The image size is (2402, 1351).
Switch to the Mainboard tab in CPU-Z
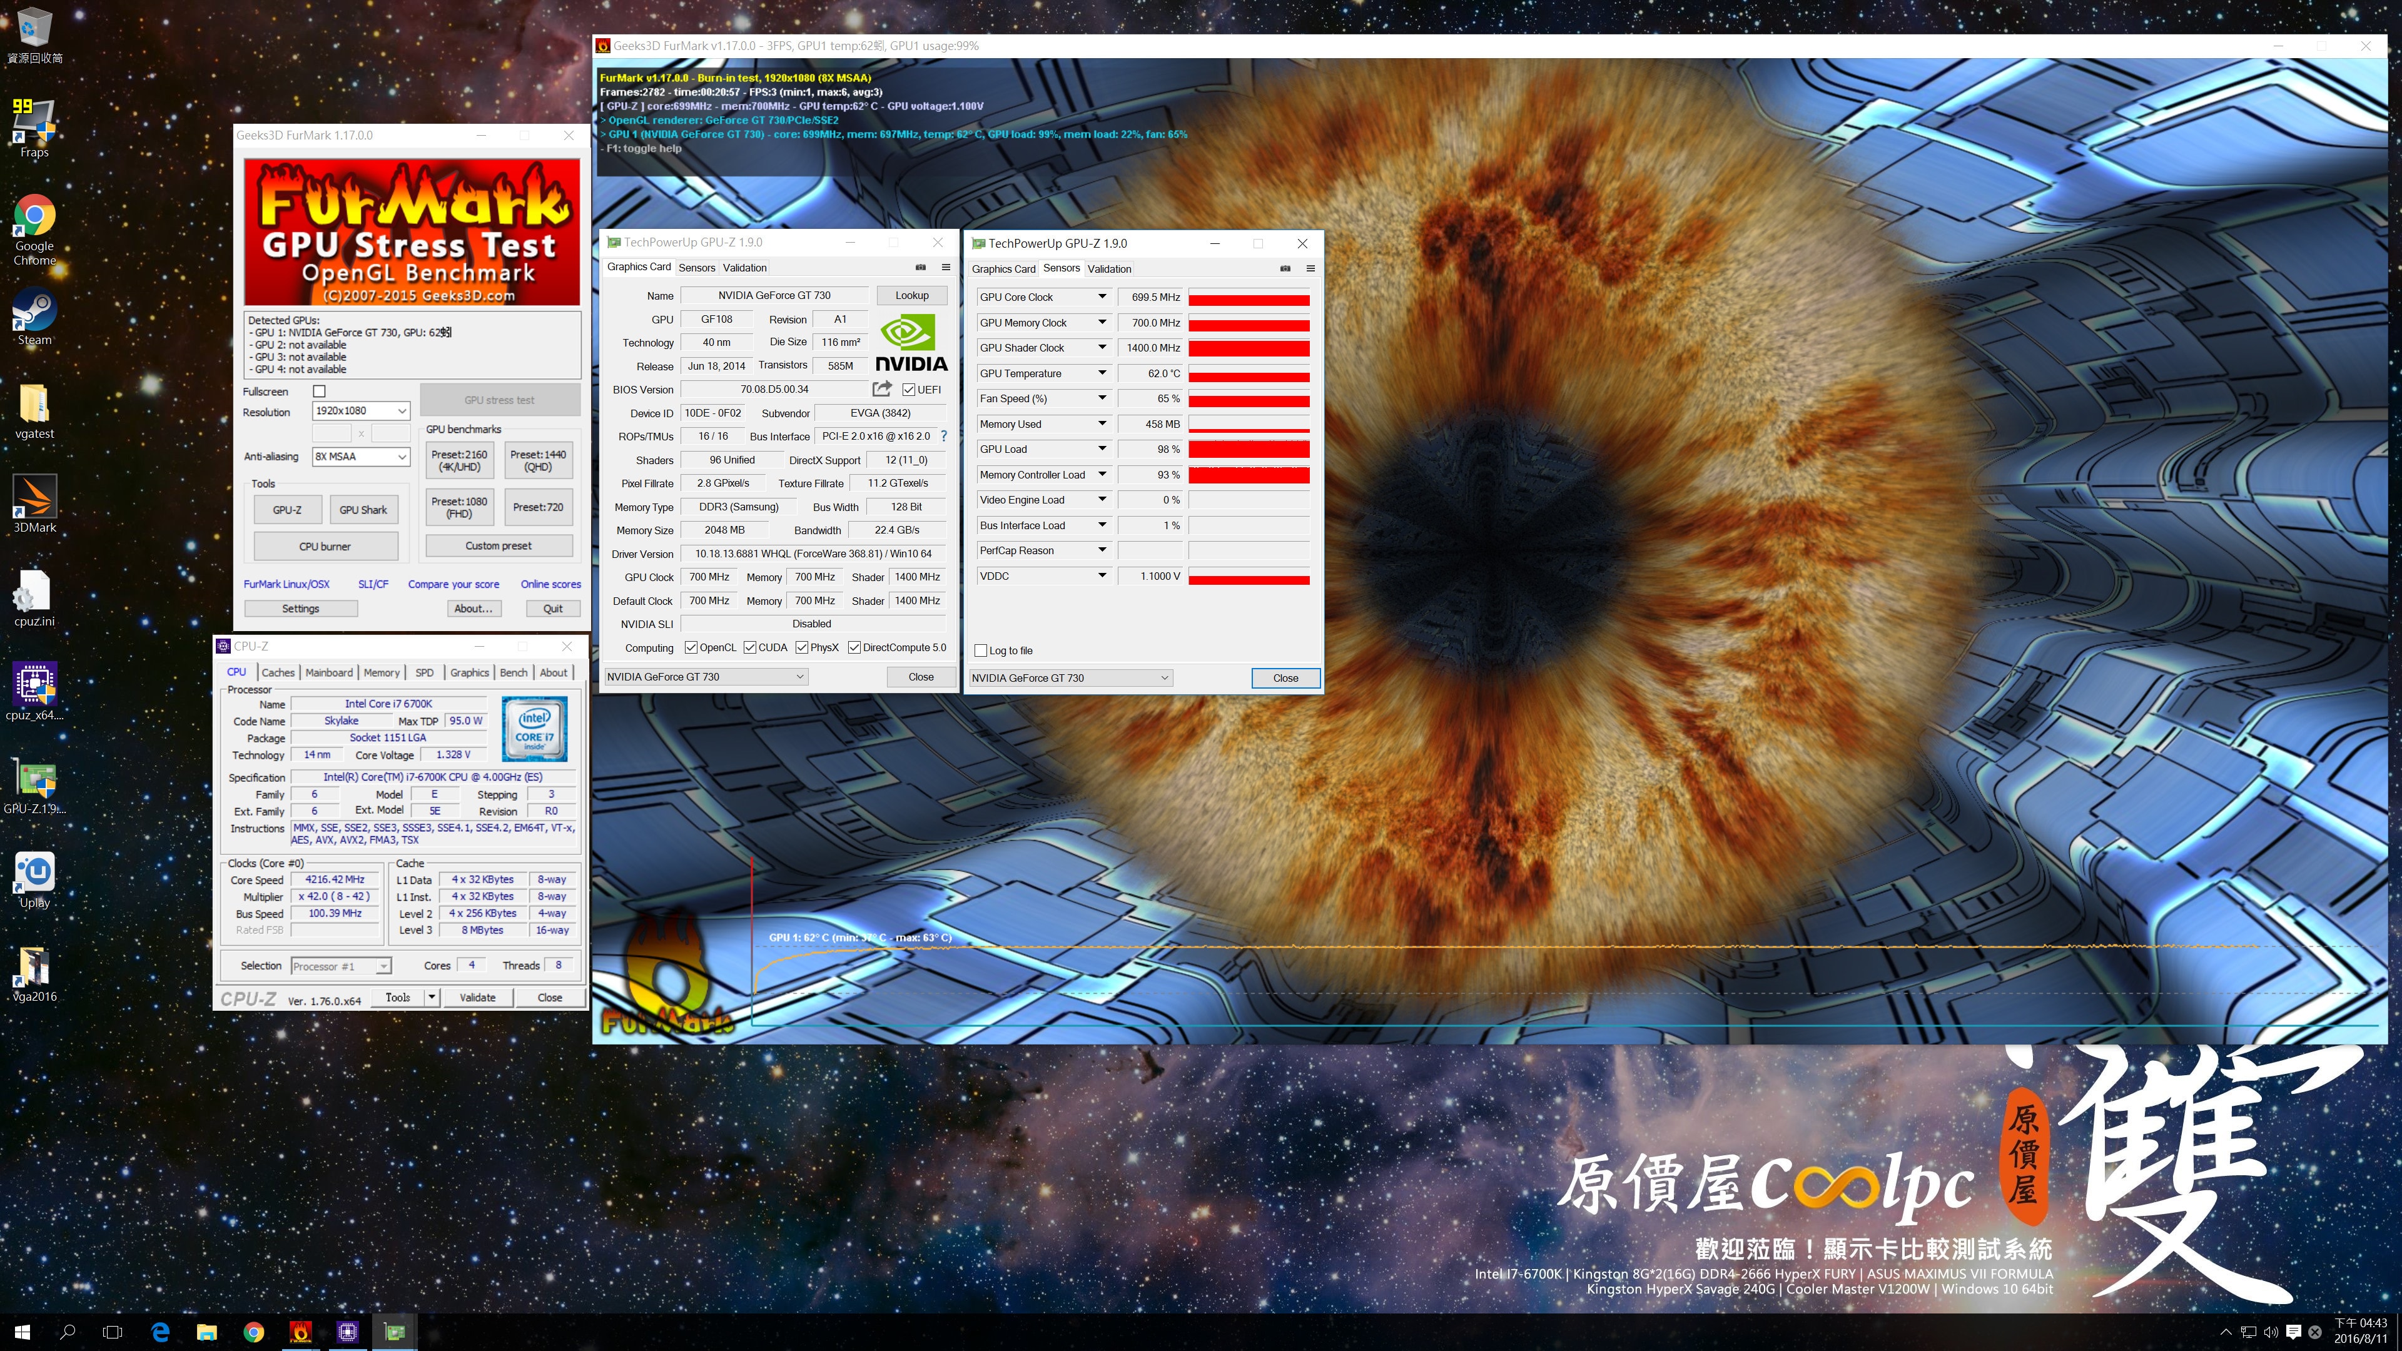click(x=329, y=672)
